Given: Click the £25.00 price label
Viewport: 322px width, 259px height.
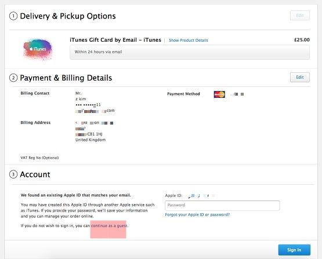Looking at the screenshot, I should [x=302, y=40].
